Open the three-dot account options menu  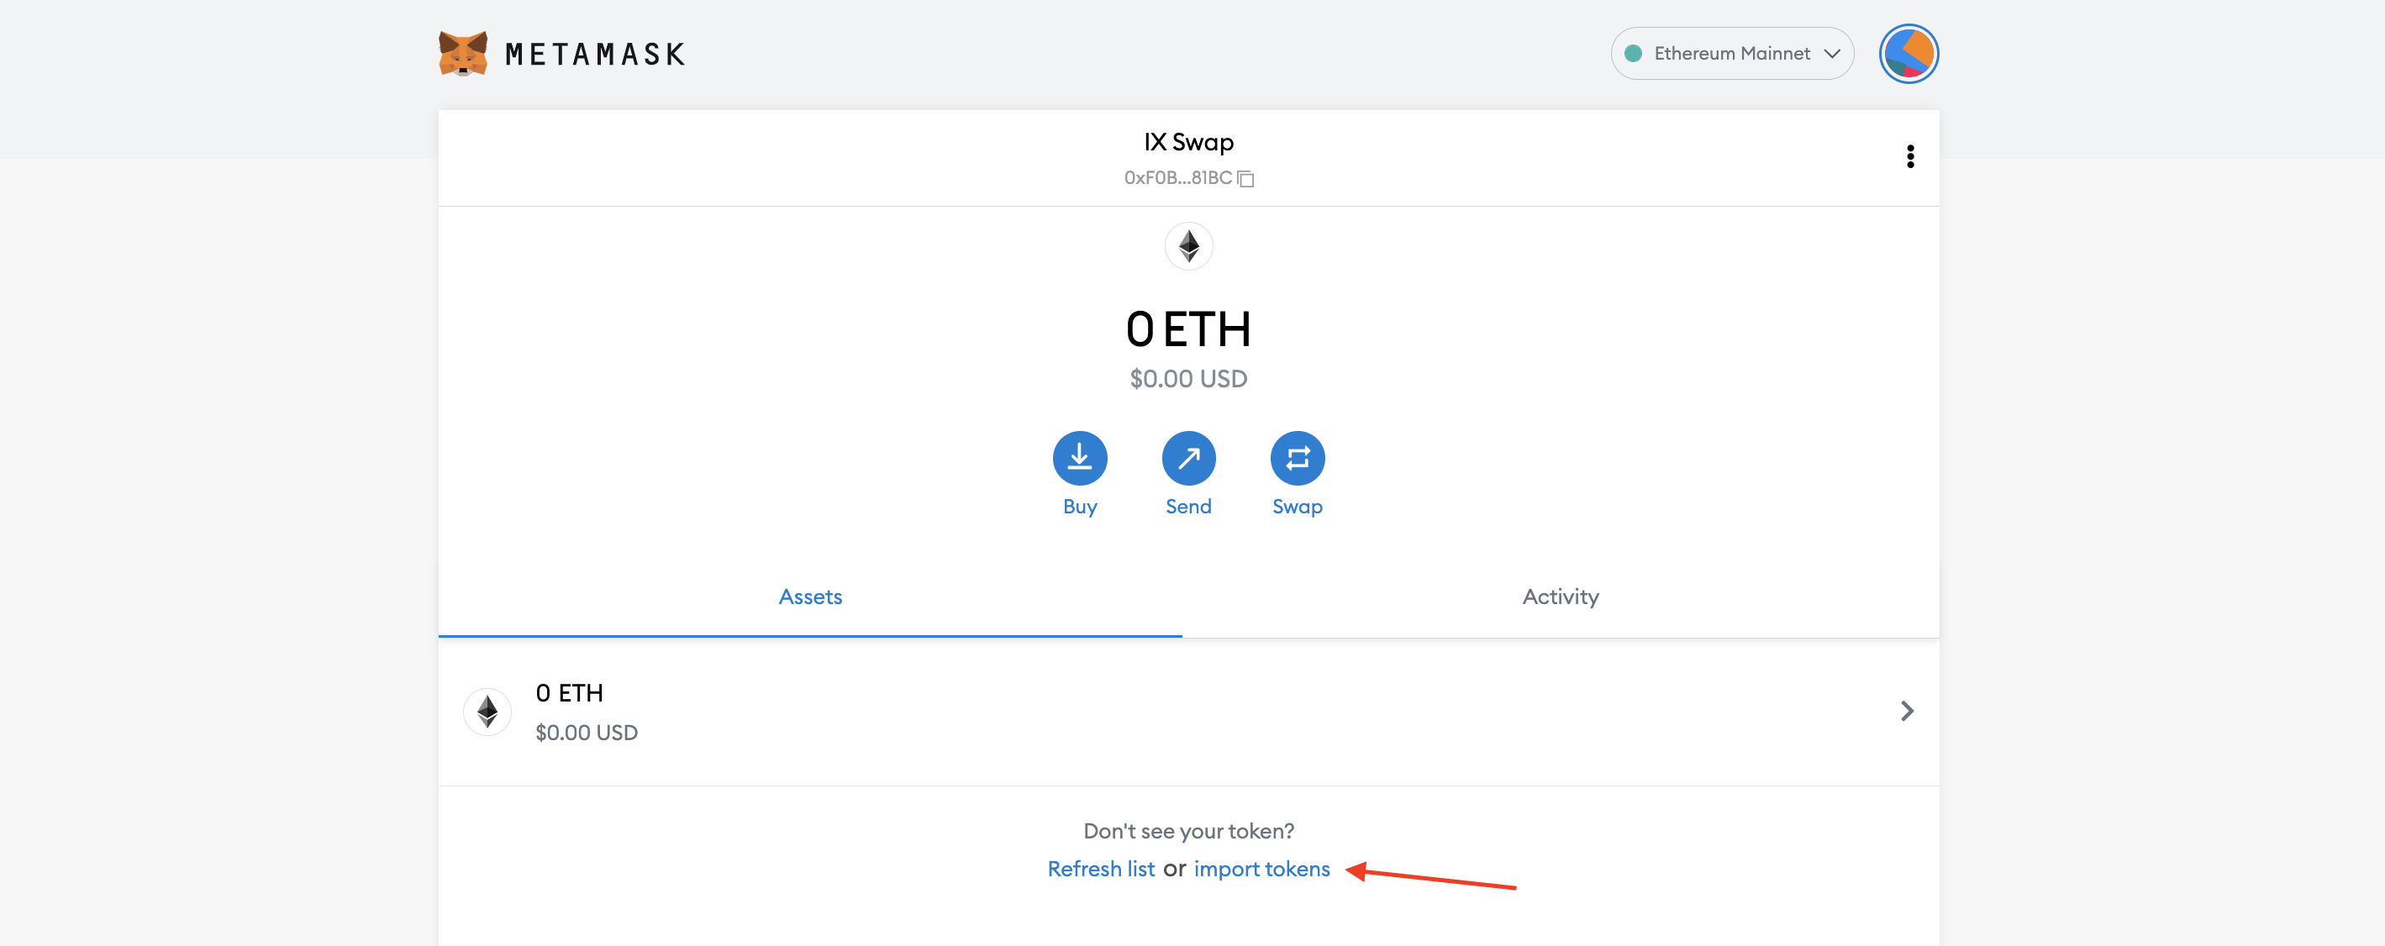(1909, 156)
